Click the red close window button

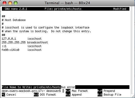[5, 3]
